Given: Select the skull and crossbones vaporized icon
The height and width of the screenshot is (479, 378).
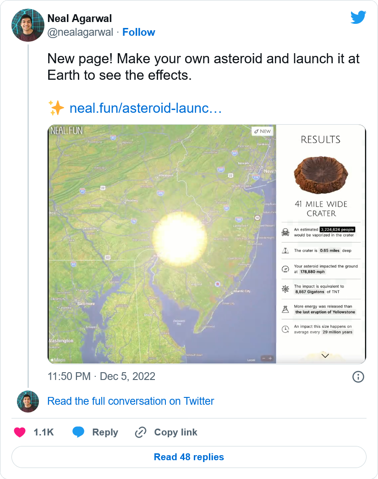Looking at the screenshot, I should [x=285, y=231].
